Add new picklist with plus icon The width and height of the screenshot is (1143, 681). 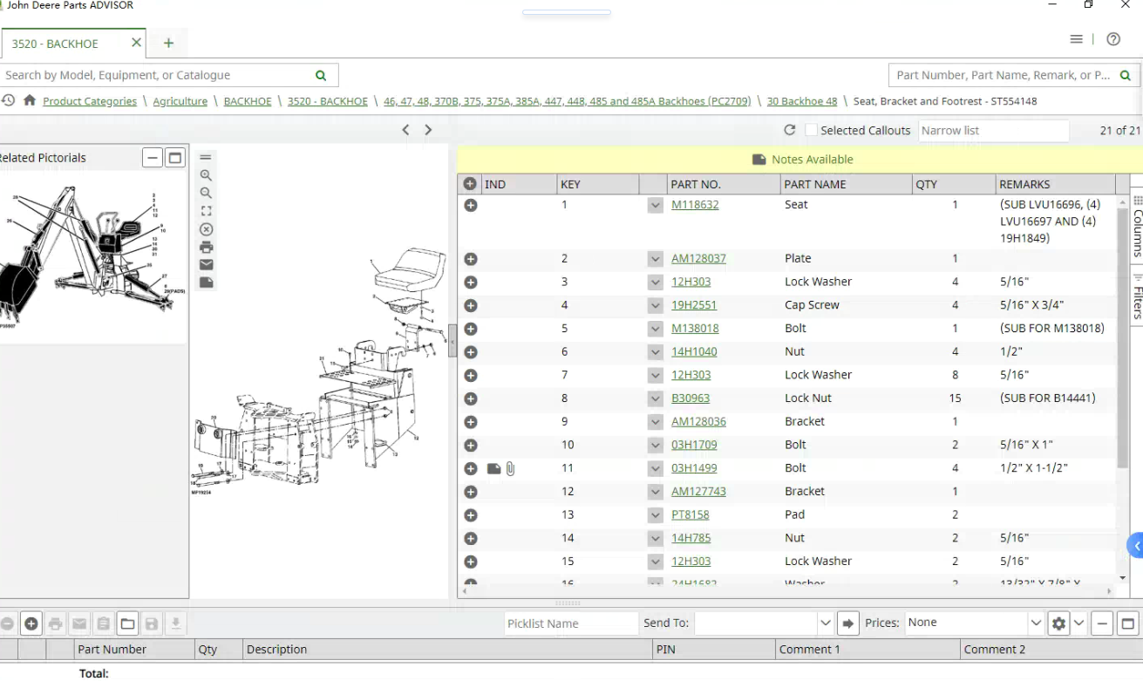pyautogui.click(x=31, y=623)
